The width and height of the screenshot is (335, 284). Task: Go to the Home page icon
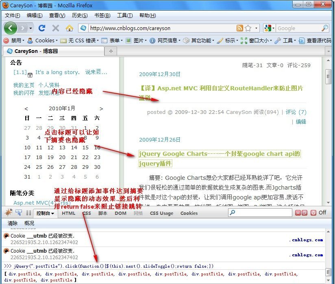(70, 28)
